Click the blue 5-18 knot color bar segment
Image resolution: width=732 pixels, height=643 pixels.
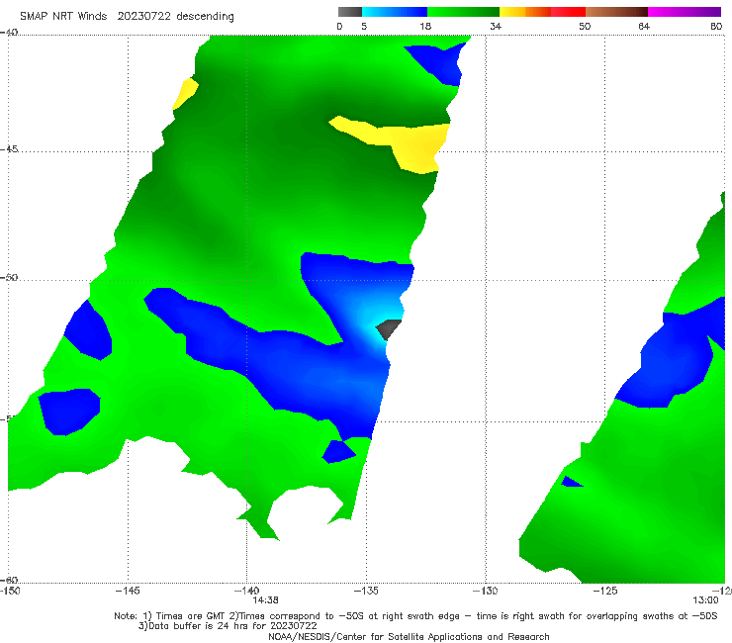click(x=395, y=12)
